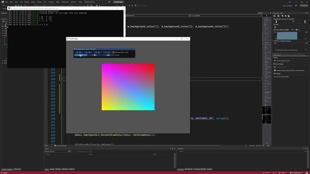Open the Class View tab
This screenshot has width=310, height=174.
pos(17,169)
